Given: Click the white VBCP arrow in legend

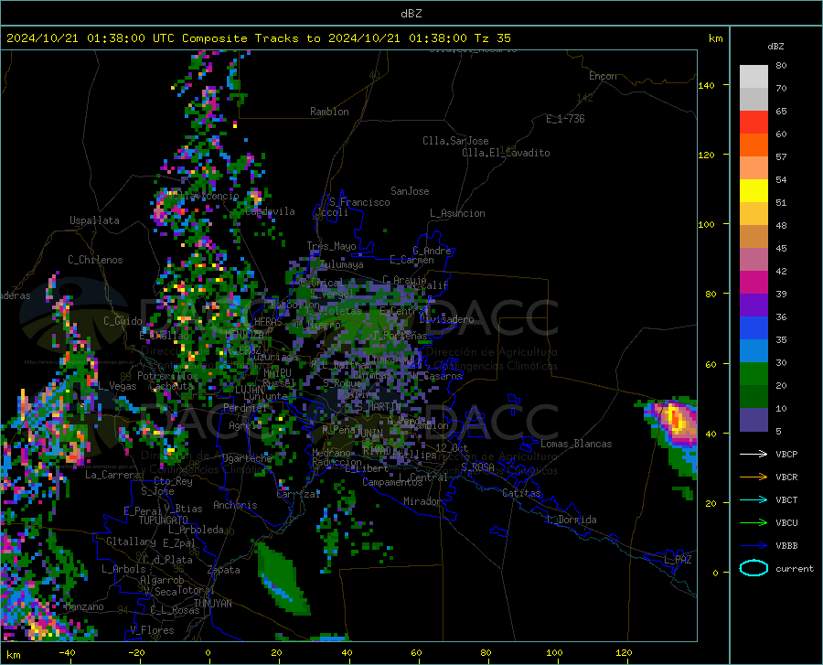Looking at the screenshot, I should pos(754,454).
